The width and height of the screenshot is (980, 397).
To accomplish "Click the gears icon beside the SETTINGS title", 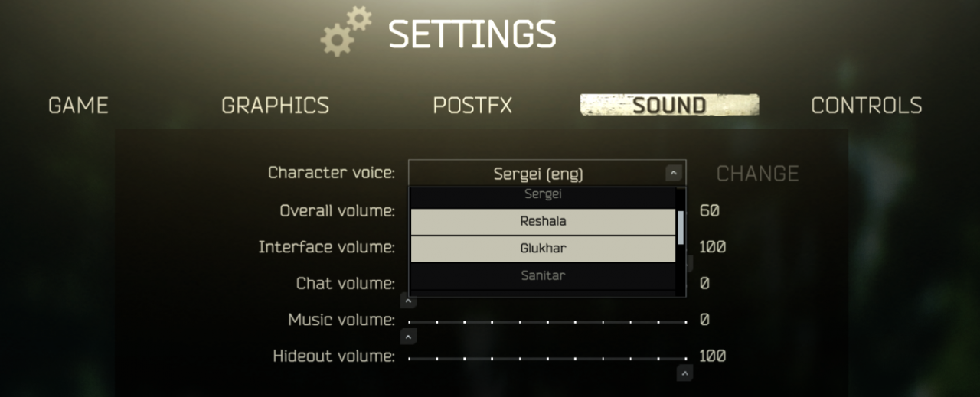I will [x=346, y=31].
